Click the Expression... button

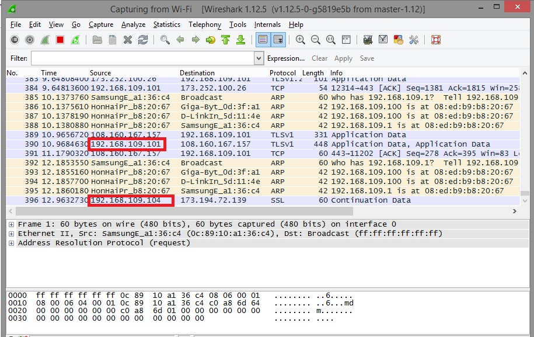[x=286, y=58]
